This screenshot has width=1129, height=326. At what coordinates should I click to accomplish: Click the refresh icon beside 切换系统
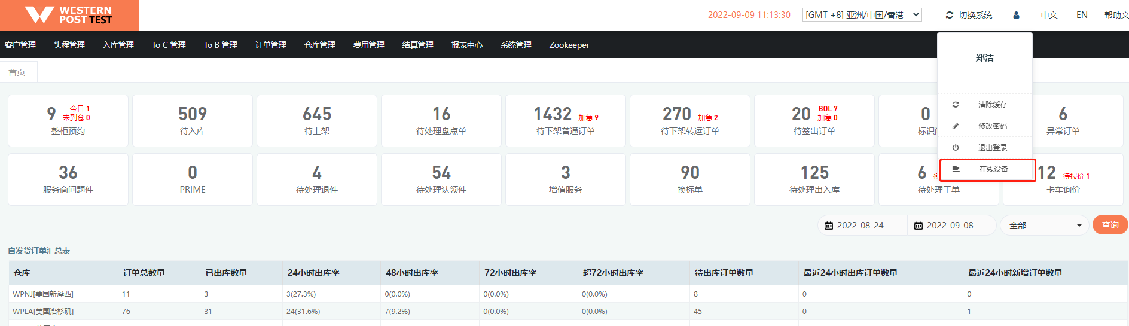point(950,15)
